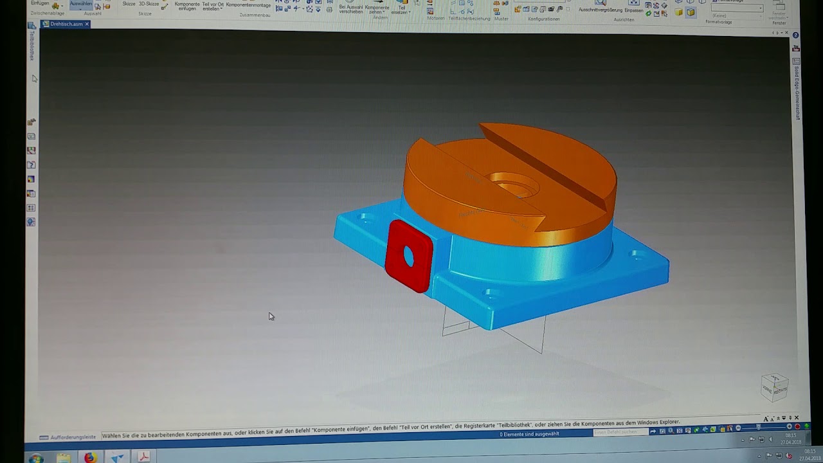The image size is (823, 463).
Task: Click the camera icon in Konfigurationen group
Action: 551,9
